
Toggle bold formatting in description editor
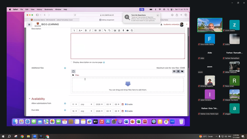click(86, 31)
